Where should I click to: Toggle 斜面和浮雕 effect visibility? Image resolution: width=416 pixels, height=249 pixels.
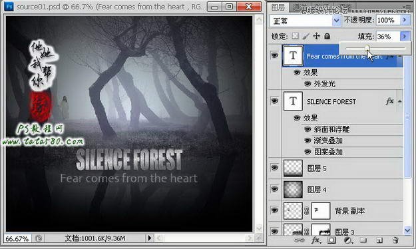click(x=308, y=129)
